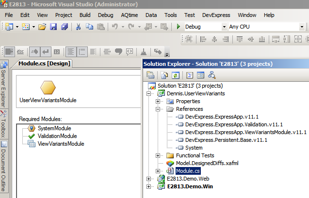Refresh the Solution Explorer tree

(175, 75)
